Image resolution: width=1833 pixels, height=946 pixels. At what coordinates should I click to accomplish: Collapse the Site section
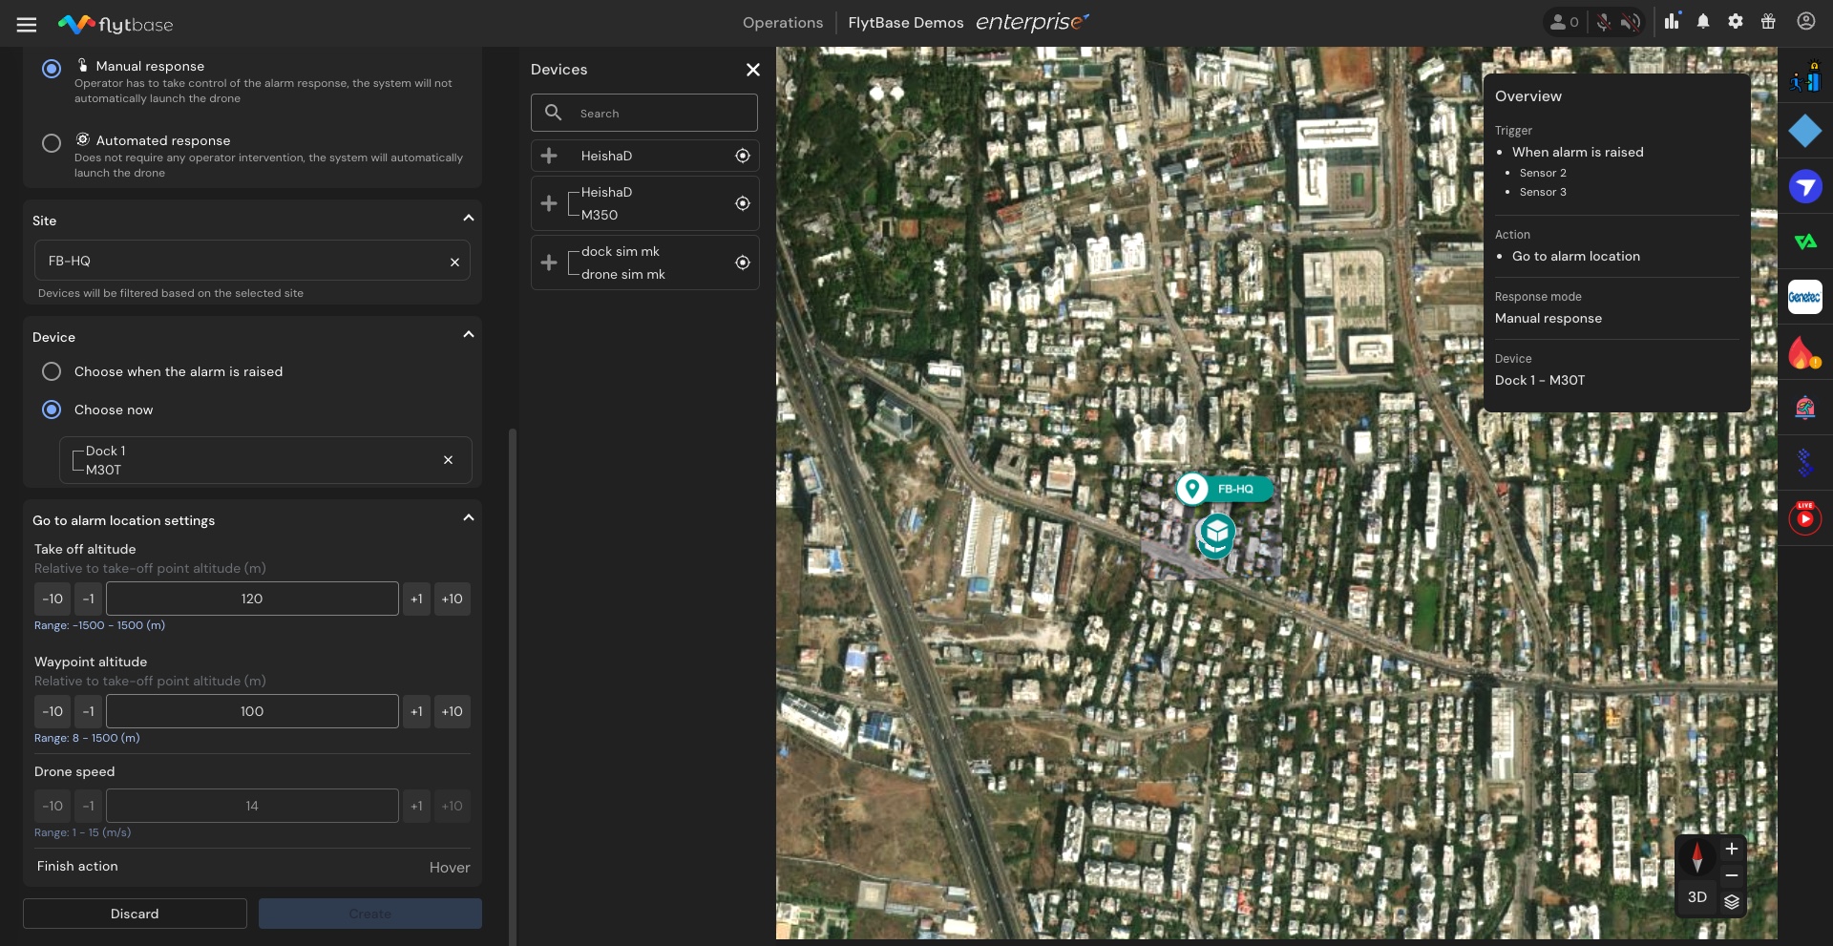468,219
